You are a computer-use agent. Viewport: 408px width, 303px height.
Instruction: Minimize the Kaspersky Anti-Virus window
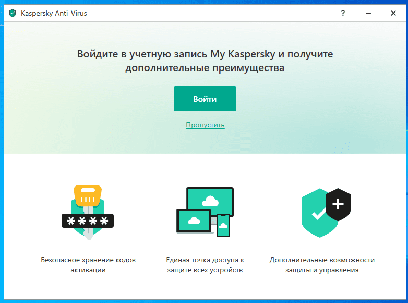coord(368,13)
